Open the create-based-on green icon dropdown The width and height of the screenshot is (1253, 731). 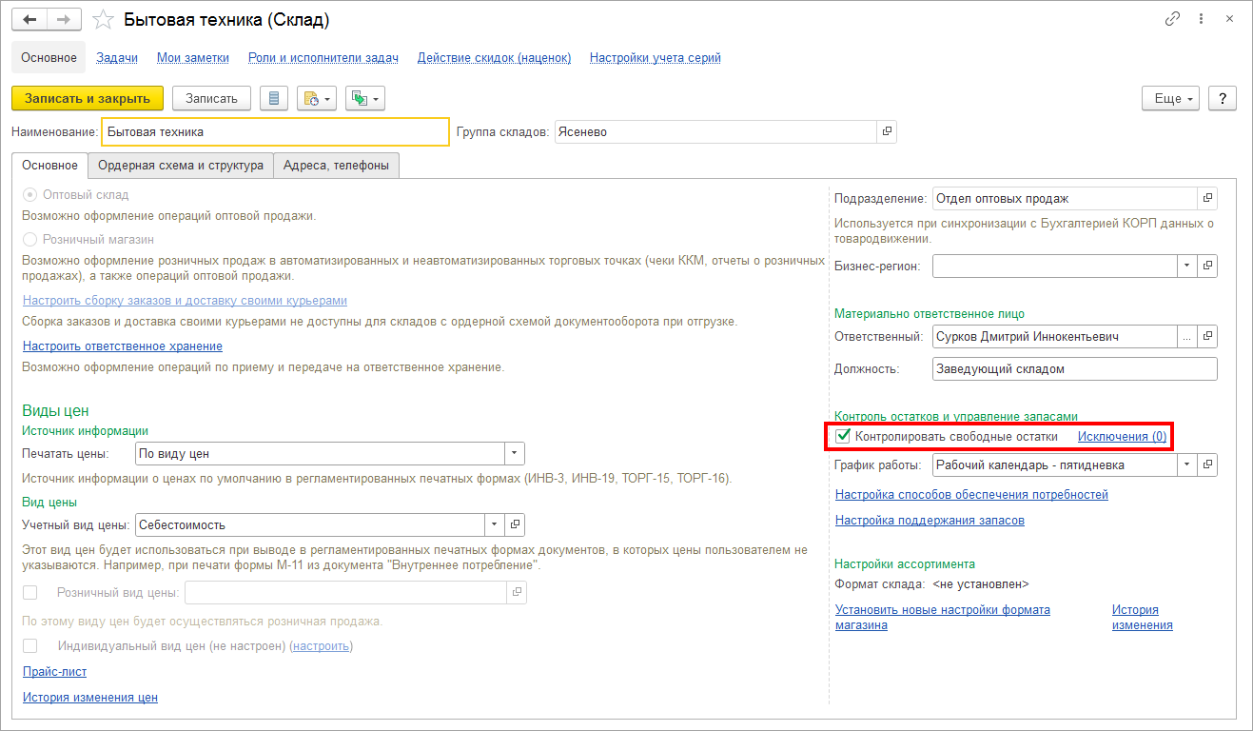364,98
